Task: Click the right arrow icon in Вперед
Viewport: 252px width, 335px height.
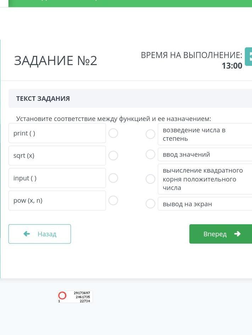Action: click(237, 234)
